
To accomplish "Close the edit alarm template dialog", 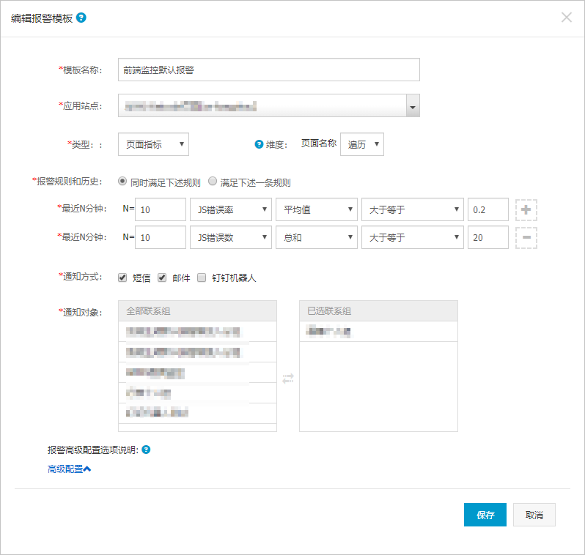I will (567, 17).
